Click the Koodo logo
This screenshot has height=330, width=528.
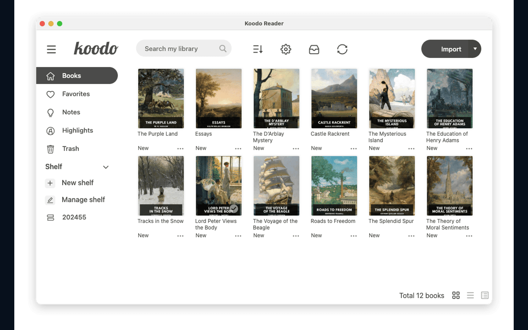pyautogui.click(x=96, y=48)
